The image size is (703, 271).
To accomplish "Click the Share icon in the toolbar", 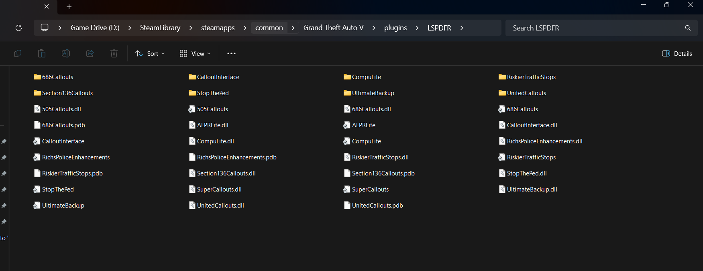I will tap(90, 53).
